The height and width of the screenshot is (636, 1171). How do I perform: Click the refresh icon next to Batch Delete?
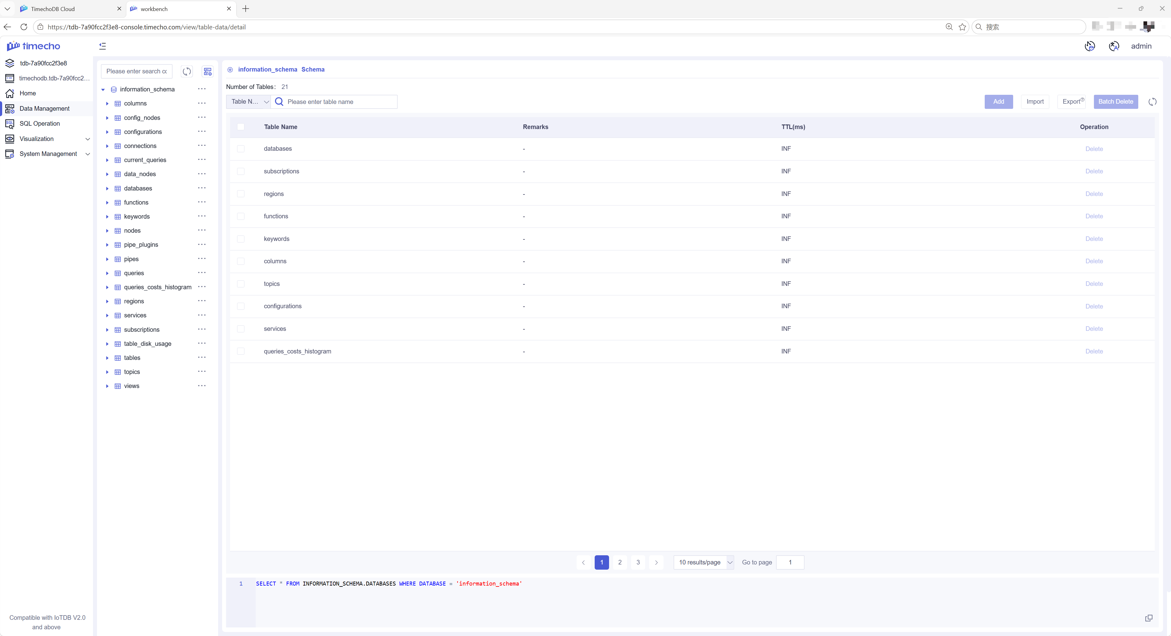[x=1152, y=102]
